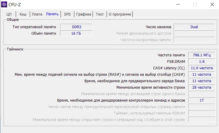
Task: Click the 1:6 FSB:DRAM ratio value
Action: [x=202, y=61]
